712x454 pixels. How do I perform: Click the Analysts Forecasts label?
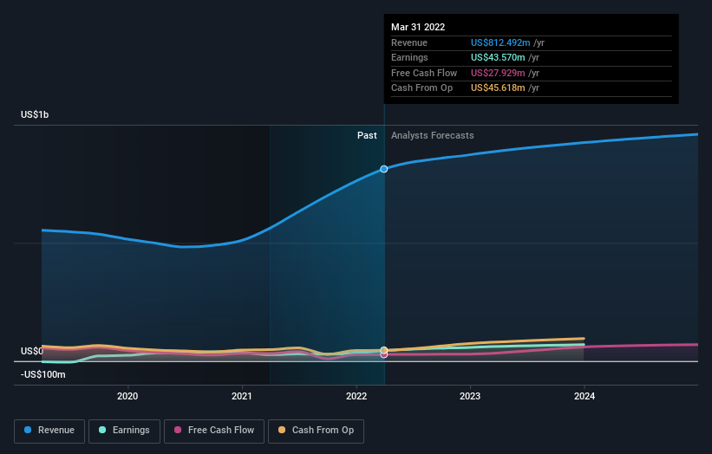click(432, 136)
